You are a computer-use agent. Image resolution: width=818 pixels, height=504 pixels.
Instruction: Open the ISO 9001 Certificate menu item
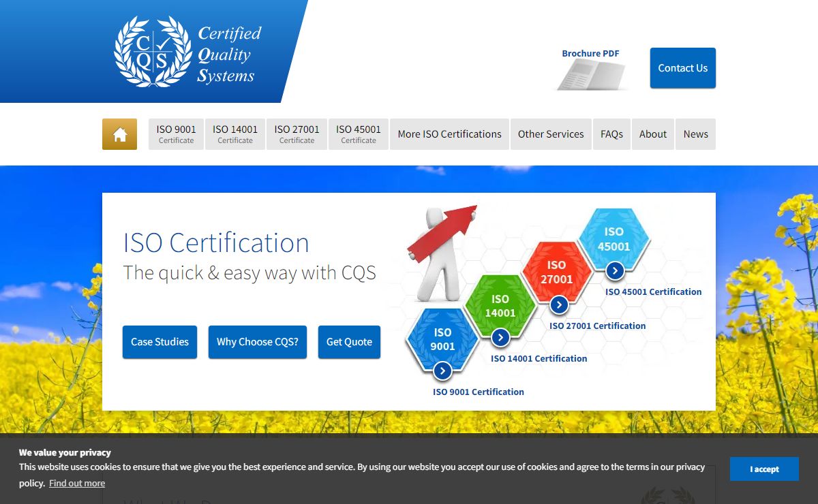pos(176,134)
